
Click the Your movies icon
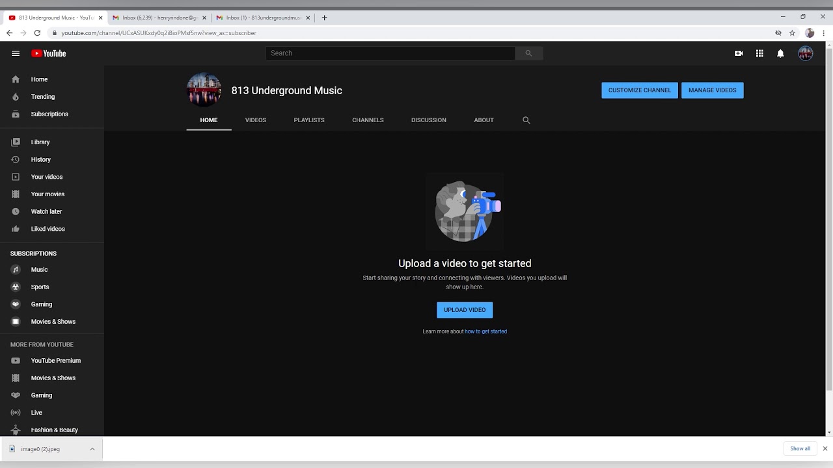16,194
